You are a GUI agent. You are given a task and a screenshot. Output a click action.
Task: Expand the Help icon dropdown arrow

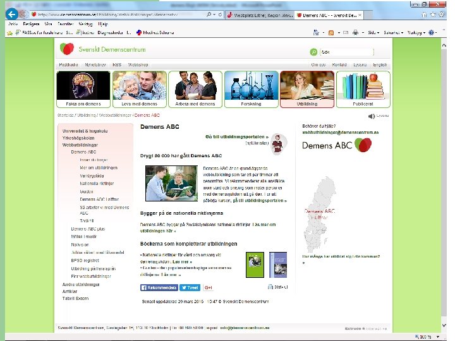pos(436,33)
